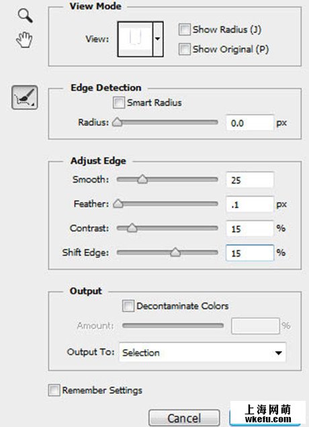
Task: Click the Smooth value field showing 25
Action: pyautogui.click(x=250, y=180)
